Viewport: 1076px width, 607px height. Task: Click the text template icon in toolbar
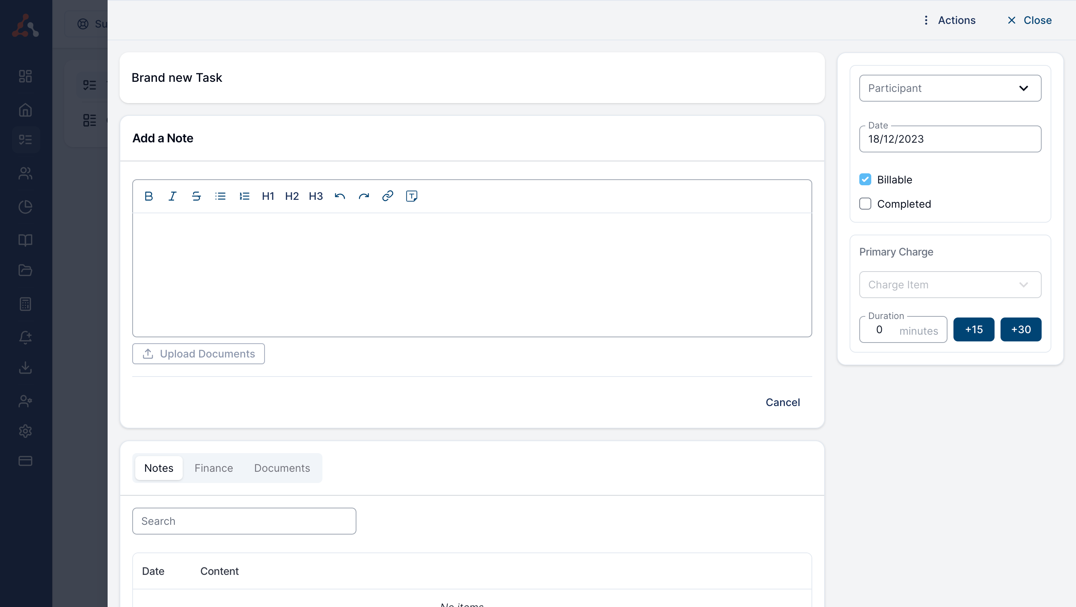pos(411,196)
